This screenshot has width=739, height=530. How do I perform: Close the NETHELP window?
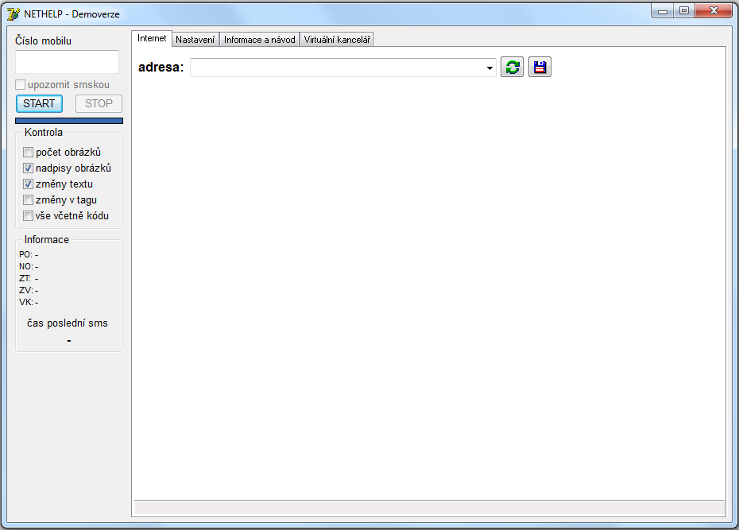[x=714, y=11]
